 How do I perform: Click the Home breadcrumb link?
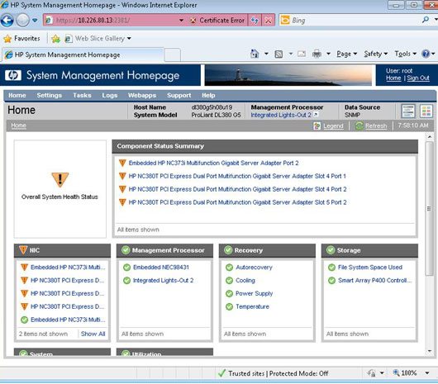[x=18, y=126]
